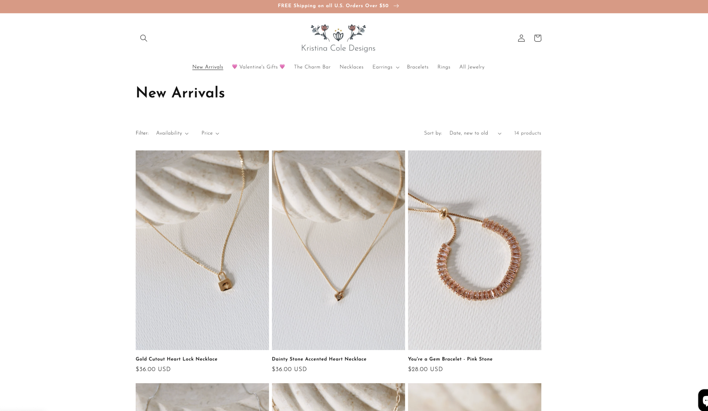Screen dimensions: 708x411
Task: Go to the New Arrivals menu item
Action: tap(208, 67)
